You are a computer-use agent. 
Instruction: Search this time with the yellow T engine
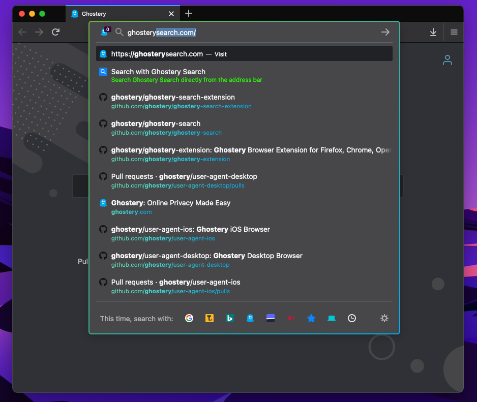210,318
